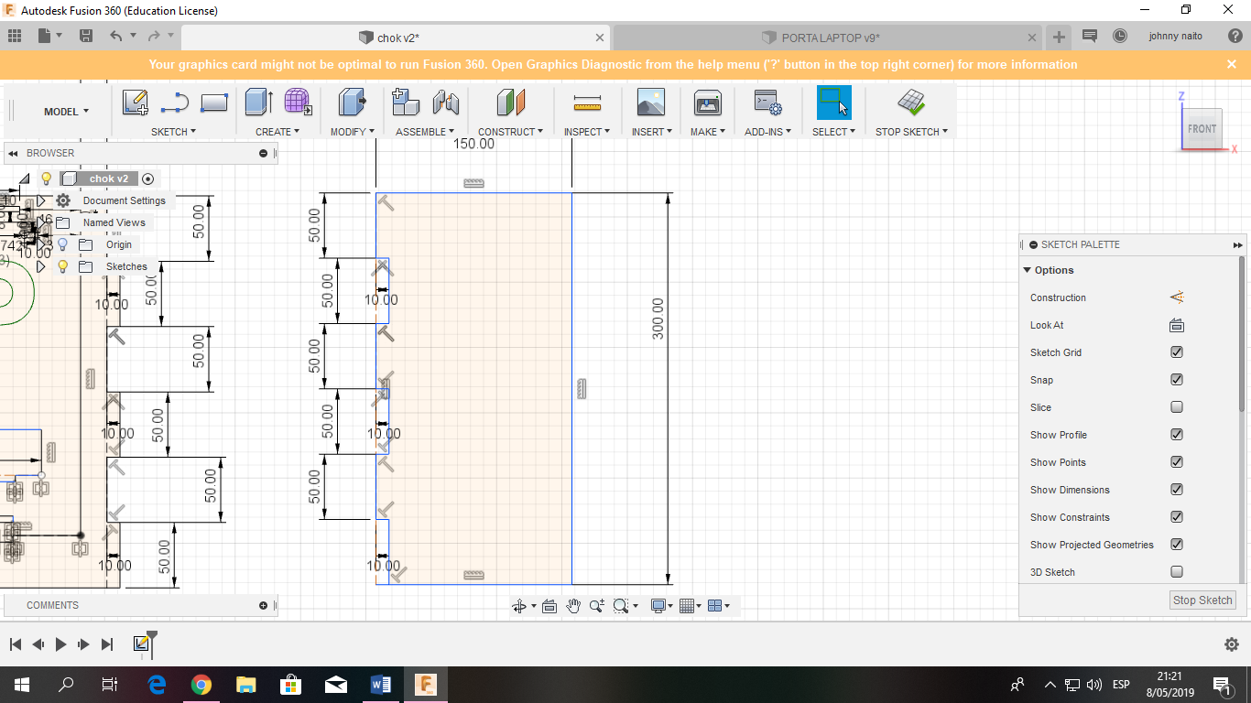The width and height of the screenshot is (1251, 703).
Task: Enable the 3D Sketch checkbox
Action: (x=1177, y=572)
